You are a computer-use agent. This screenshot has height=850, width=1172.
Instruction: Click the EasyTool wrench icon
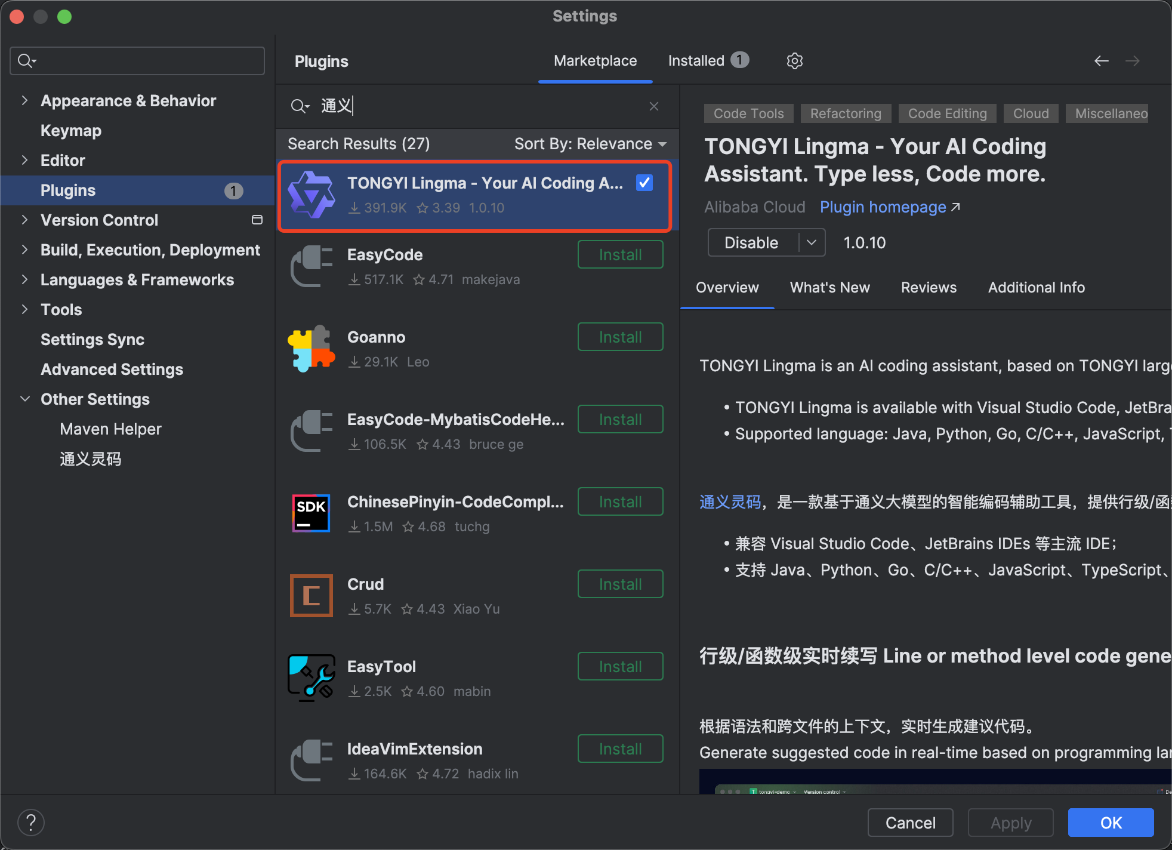click(311, 678)
